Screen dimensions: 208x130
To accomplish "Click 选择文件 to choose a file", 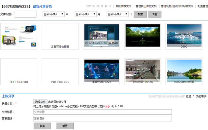I will 41,102.
